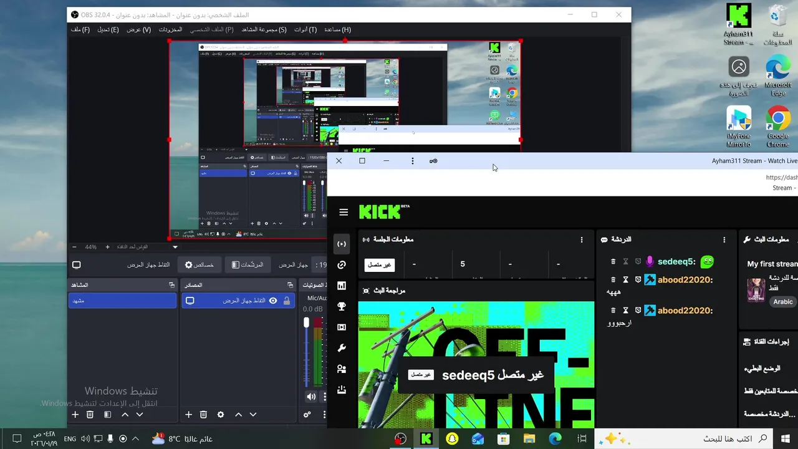Open the Tools (أدوات) menu in OBS
The height and width of the screenshot is (449, 798).
coord(305,29)
